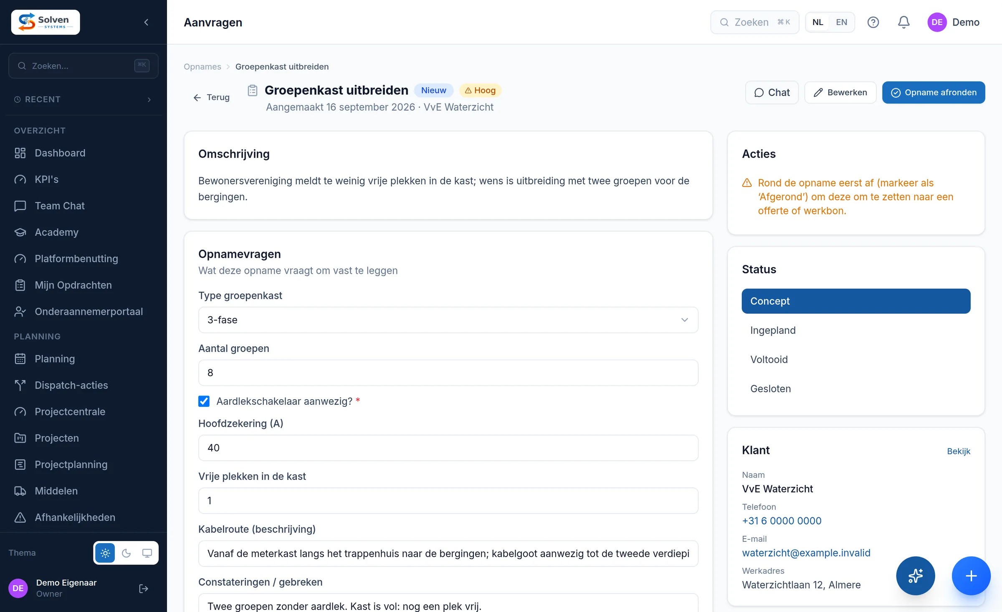Select the Ingepland status

[x=856, y=330]
